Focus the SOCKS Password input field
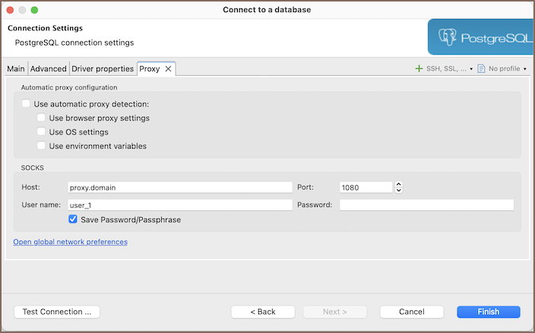This screenshot has width=535, height=333. tap(426, 205)
